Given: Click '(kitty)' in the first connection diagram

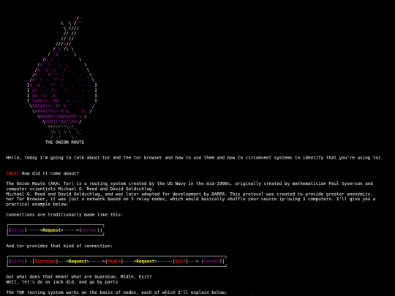Looking at the screenshot, I should click(x=18, y=230).
